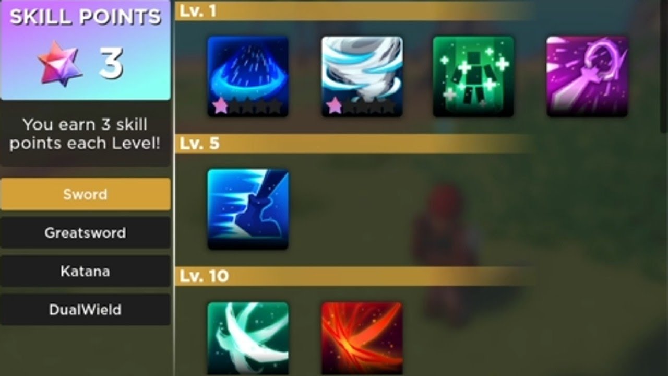Select the white tornado whirlwind skill
The width and height of the screenshot is (668, 376).
pos(362,76)
